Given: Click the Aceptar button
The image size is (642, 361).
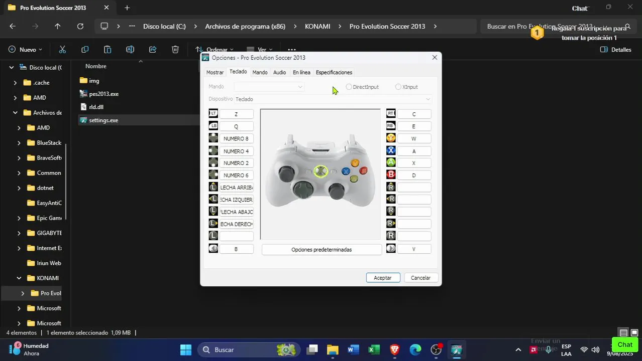Looking at the screenshot, I should click(383, 278).
